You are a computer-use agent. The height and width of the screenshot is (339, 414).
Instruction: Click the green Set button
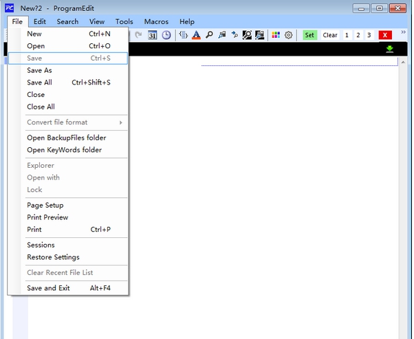[x=309, y=35]
